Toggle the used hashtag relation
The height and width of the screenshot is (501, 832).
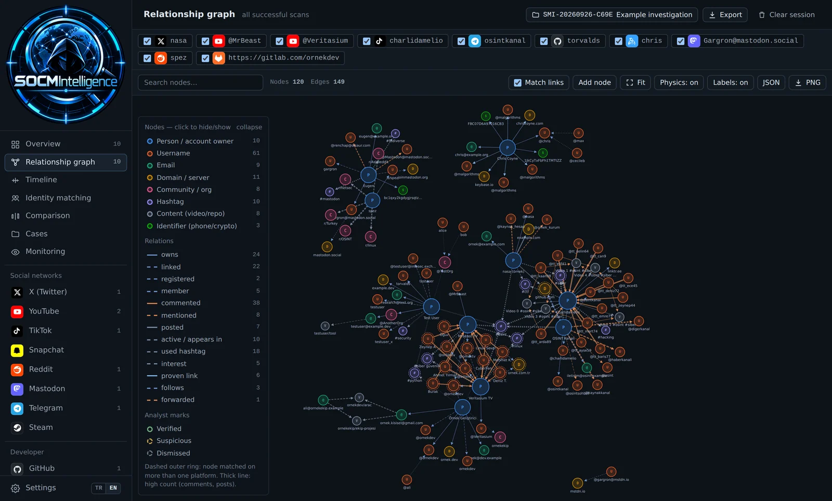tap(203, 351)
